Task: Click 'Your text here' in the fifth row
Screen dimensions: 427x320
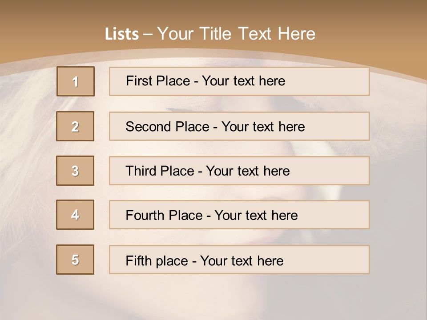Action: (x=242, y=260)
